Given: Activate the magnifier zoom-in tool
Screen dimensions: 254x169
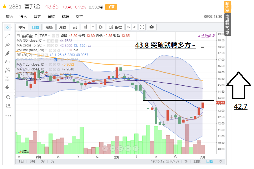Looking at the screenshot, I should [x=8, y=97].
